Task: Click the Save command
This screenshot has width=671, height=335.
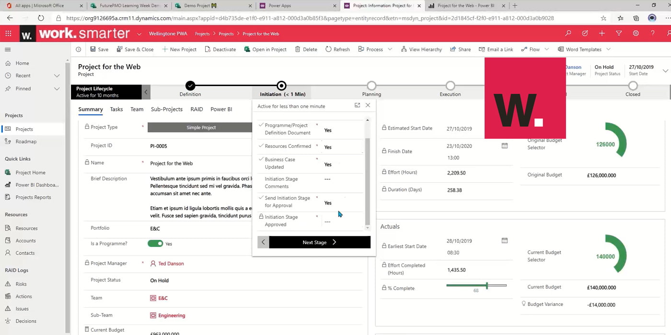Action: [99, 49]
